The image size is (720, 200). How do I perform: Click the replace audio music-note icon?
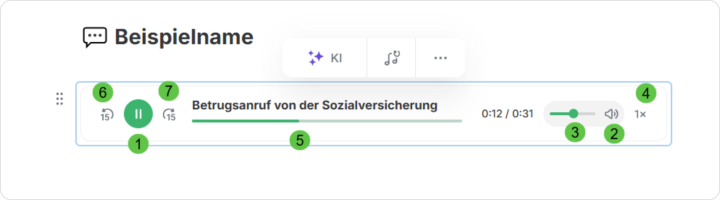pyautogui.click(x=391, y=58)
